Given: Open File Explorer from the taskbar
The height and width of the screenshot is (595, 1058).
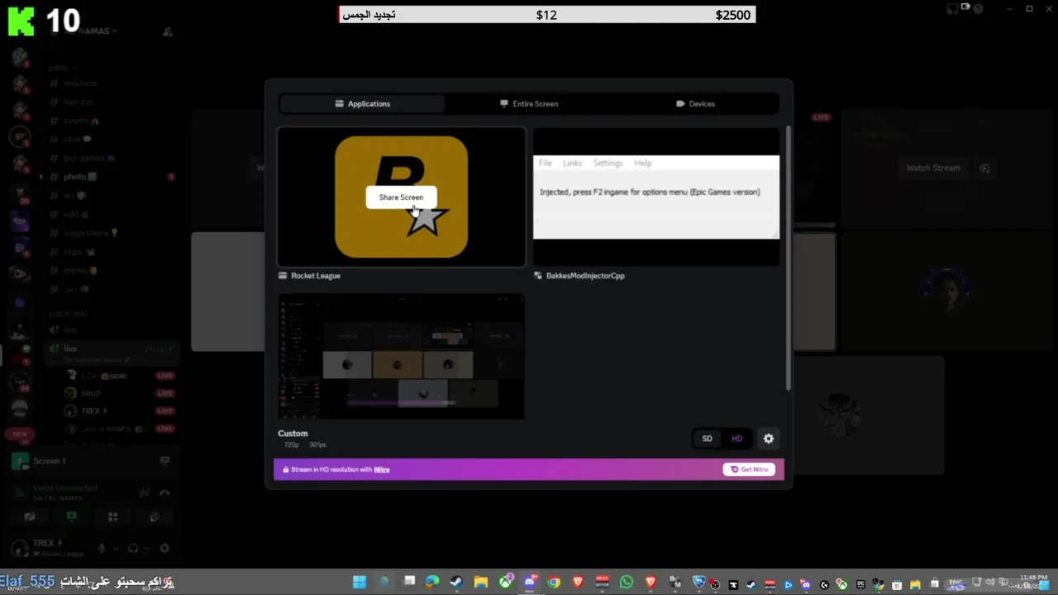Looking at the screenshot, I should pos(481,583).
